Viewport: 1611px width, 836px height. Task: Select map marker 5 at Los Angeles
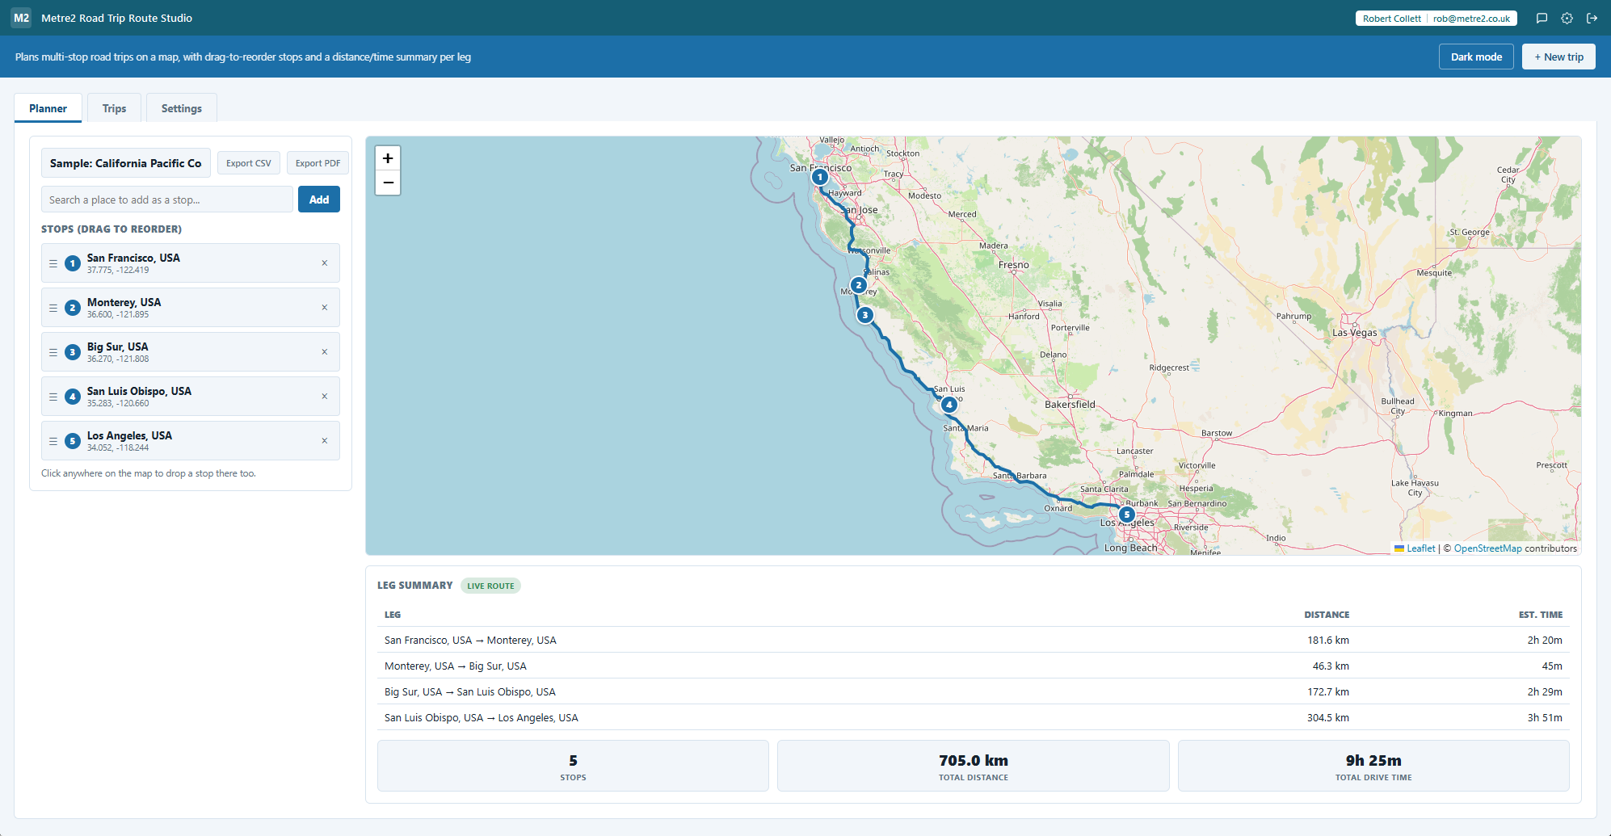click(x=1127, y=515)
